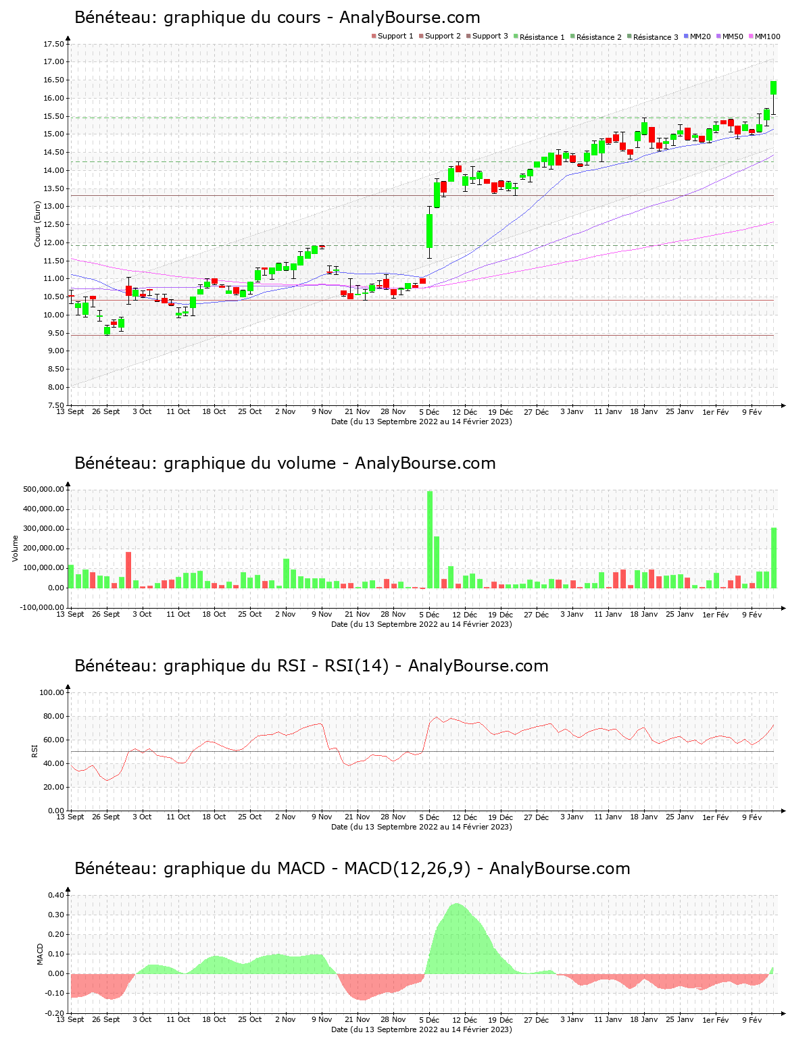The image size is (811, 1047).
Task: Click the '13.50' tick on price chart
Action: 53,189
